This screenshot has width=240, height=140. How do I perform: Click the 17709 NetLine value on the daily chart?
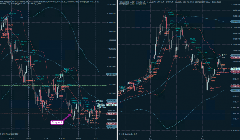[x=172, y=21]
